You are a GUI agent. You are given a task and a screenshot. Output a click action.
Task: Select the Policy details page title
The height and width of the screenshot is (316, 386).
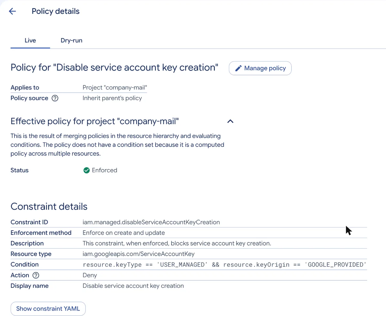pos(55,11)
